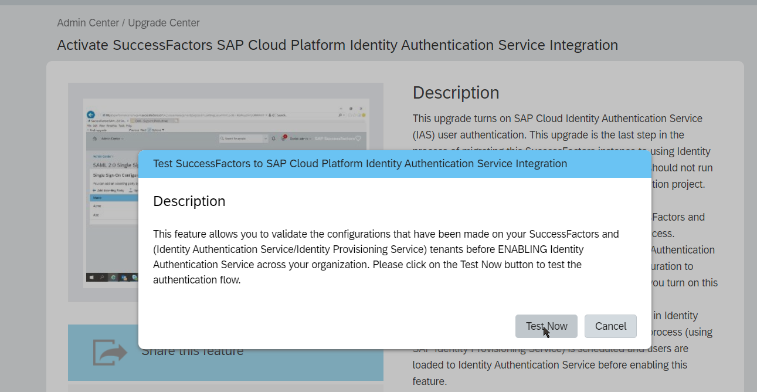The height and width of the screenshot is (392, 757).
Task: Open the Upgrade Center breadcrumb link
Action: click(164, 23)
